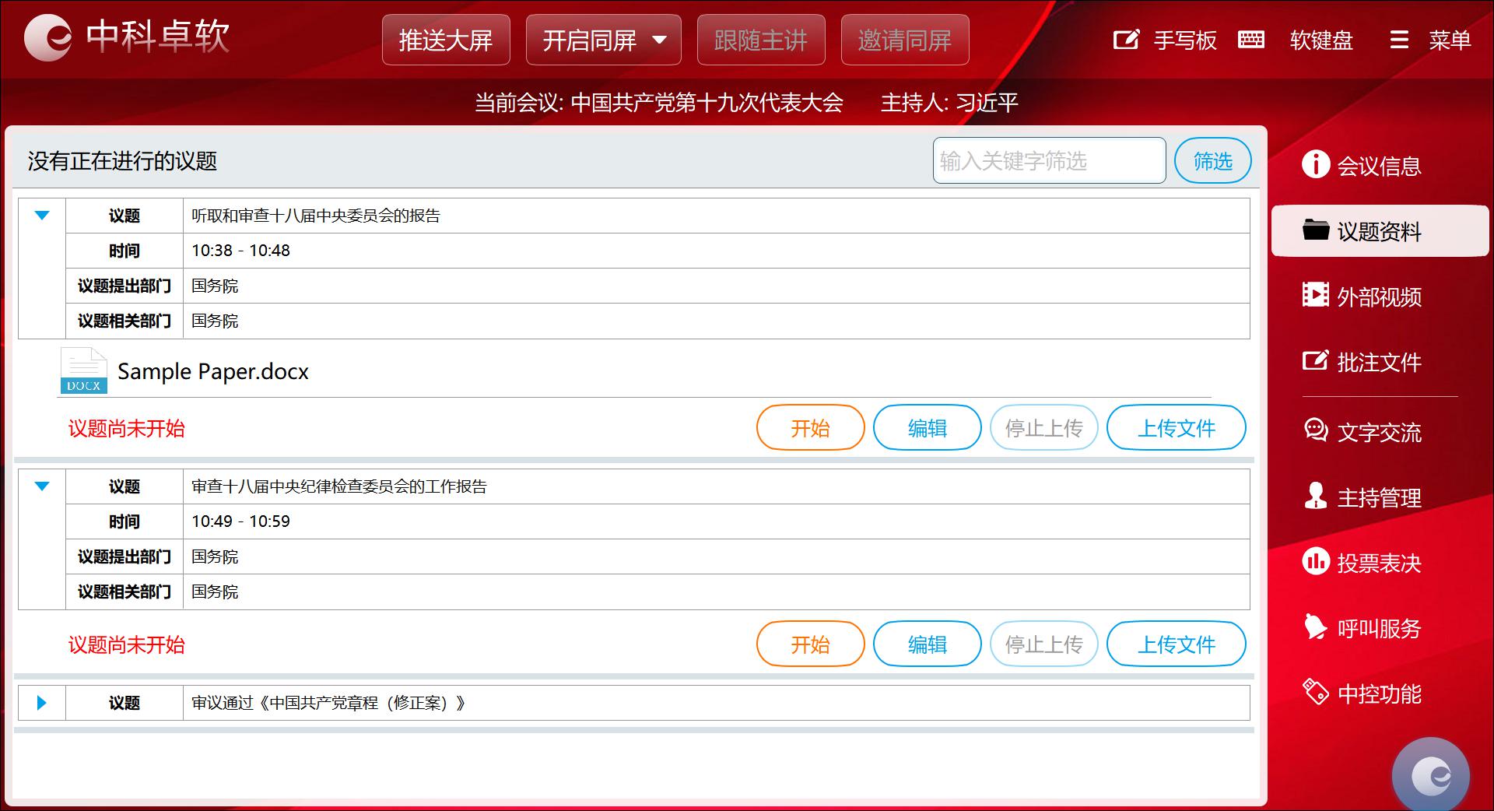Select 中控功能 in the sidebar
This screenshot has height=811, width=1494.
point(1379,693)
